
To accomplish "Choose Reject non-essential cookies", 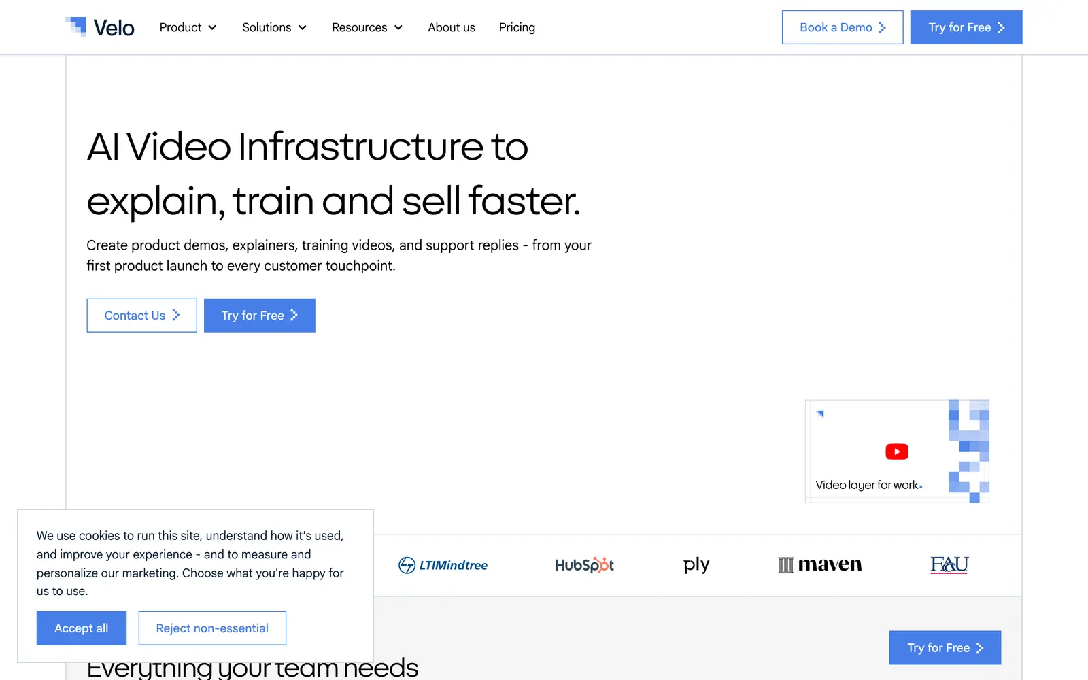I will pos(212,628).
